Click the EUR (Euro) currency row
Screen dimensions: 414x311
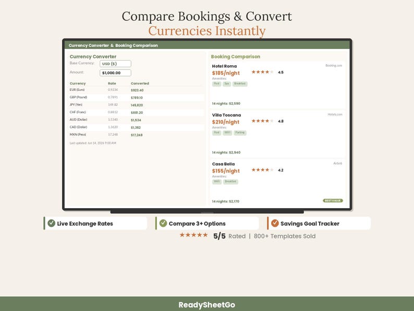point(137,90)
